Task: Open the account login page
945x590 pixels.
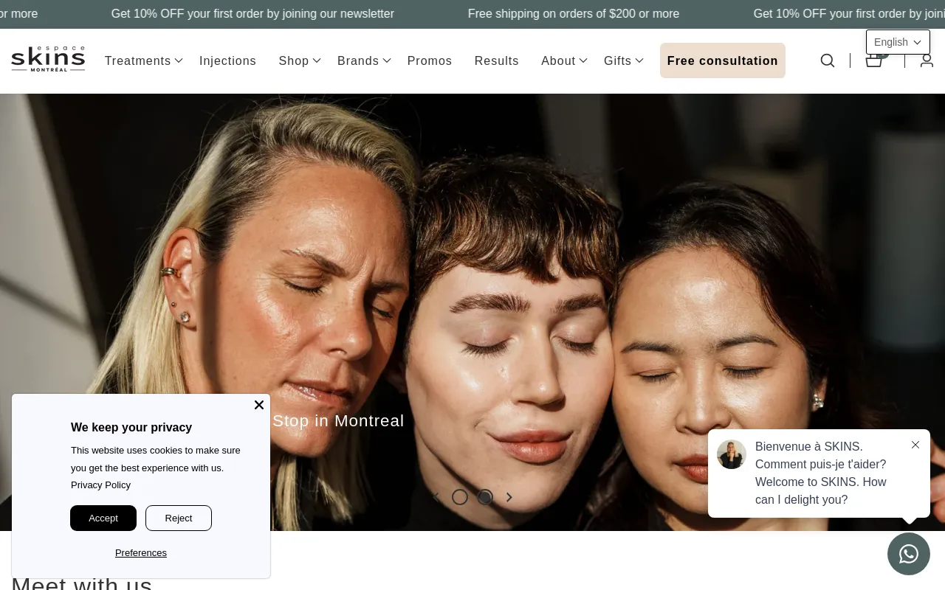Action: (x=927, y=60)
